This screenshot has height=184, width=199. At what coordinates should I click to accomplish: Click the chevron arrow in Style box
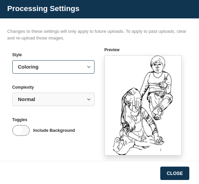coord(89,67)
